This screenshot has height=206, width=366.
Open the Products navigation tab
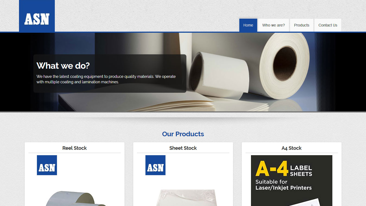(x=301, y=25)
